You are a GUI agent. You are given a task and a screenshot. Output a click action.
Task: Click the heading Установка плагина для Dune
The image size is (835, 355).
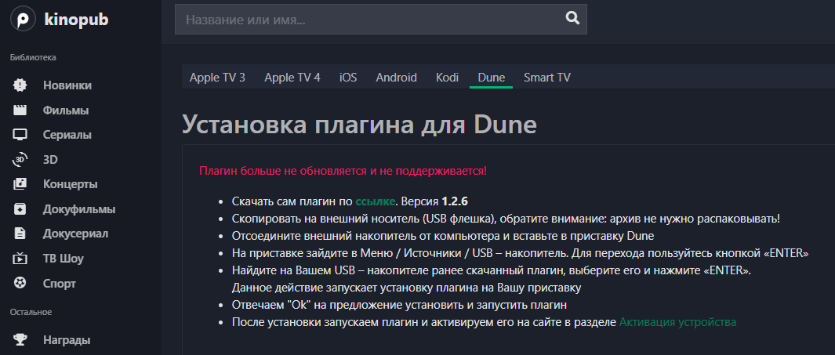359,125
